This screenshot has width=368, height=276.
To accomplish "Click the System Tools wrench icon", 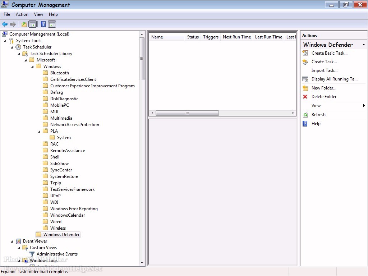I will [11, 41].
